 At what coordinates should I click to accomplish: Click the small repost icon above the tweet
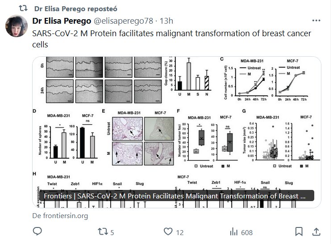click(x=25, y=8)
